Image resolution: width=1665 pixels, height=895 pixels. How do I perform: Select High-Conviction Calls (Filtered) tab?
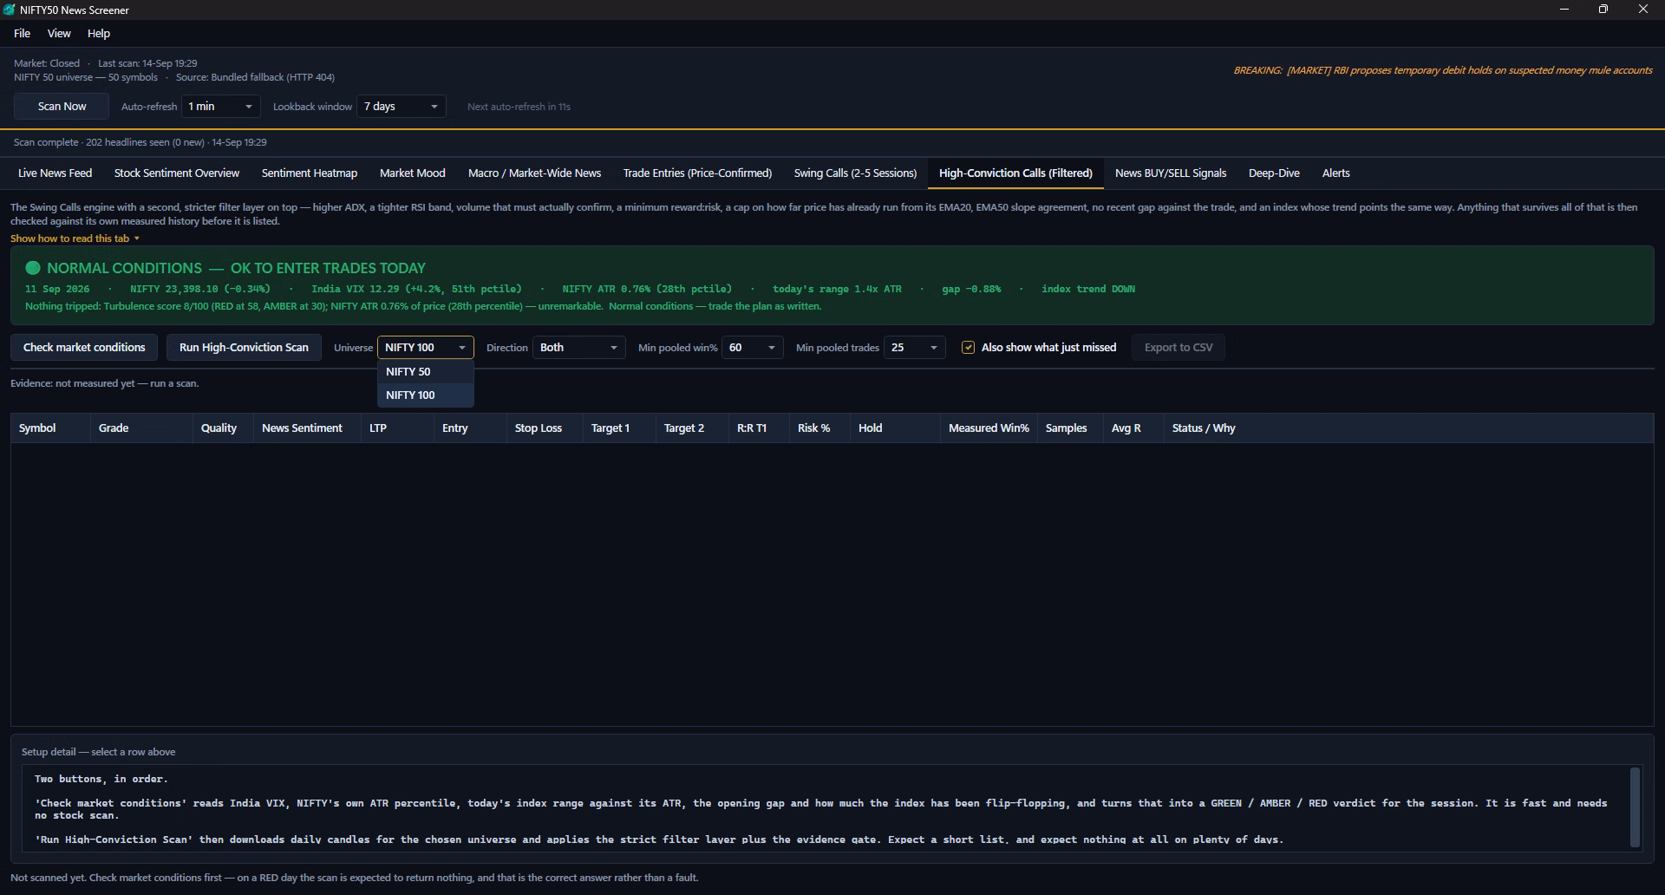1015,173
